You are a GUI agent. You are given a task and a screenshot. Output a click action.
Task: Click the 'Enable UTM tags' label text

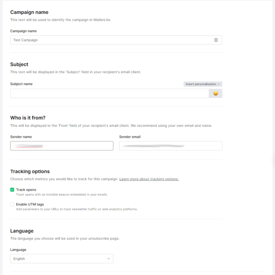[30, 204]
